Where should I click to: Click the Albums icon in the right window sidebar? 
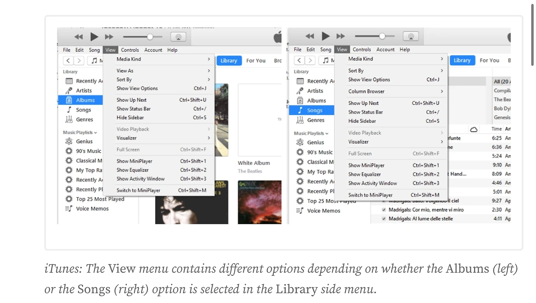pyautogui.click(x=300, y=101)
